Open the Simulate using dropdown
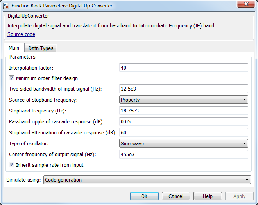This screenshot has width=258, height=205. coord(147,180)
